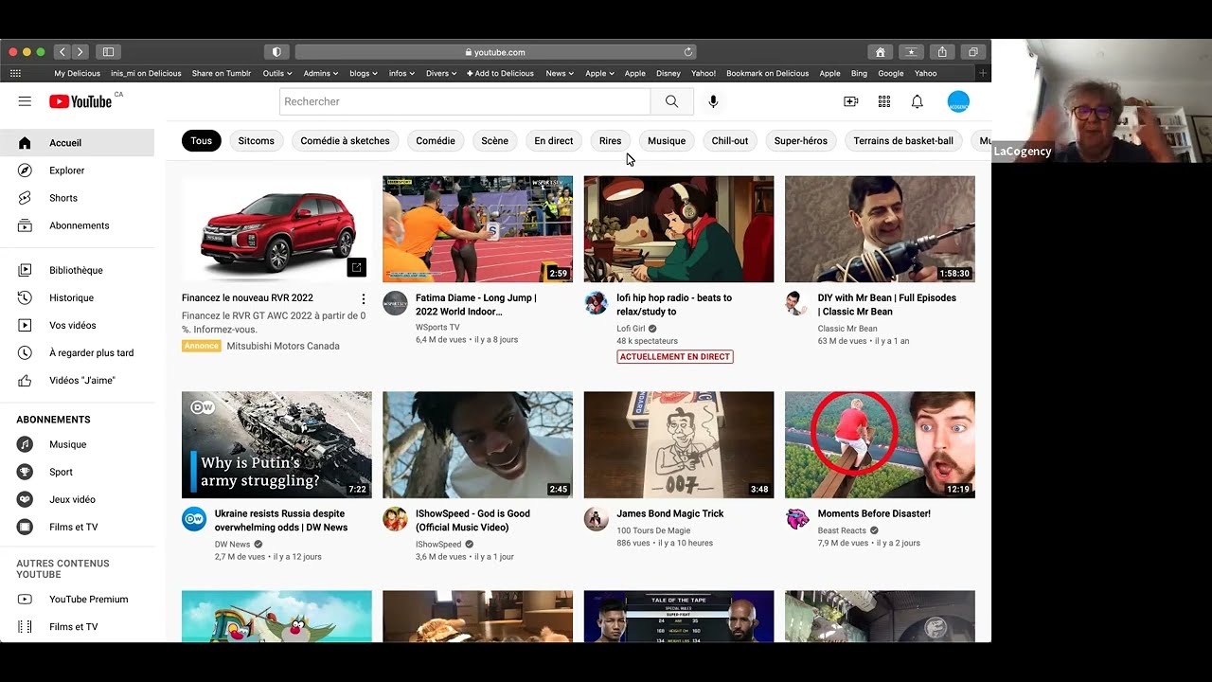Open My Delicious bookmark
This screenshot has height=682, width=1212.
tap(77, 73)
